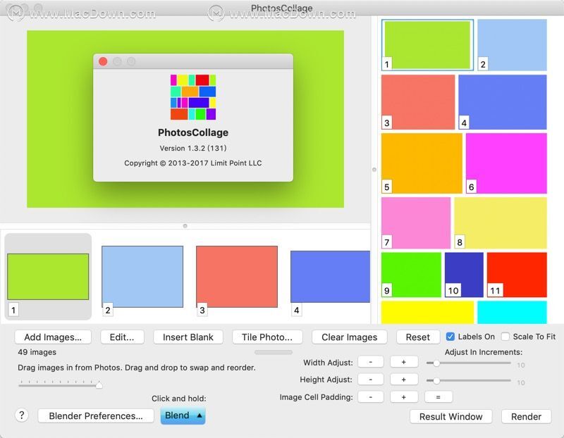Image resolution: width=564 pixels, height=438 pixels.
Task: Click the Edit... button
Action: pyautogui.click(x=122, y=337)
